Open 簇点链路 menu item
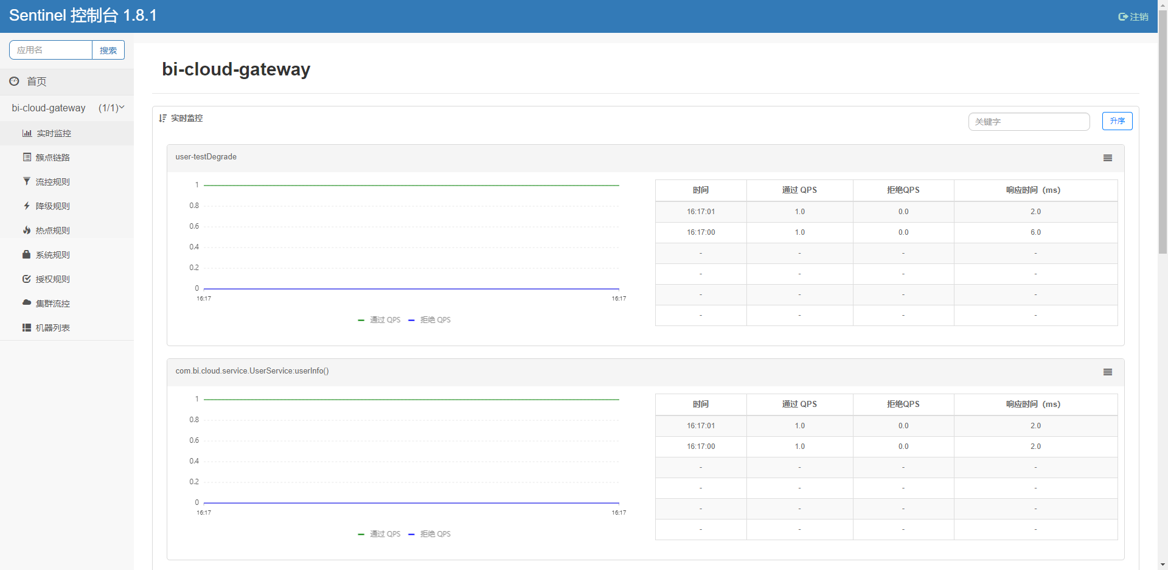The height and width of the screenshot is (570, 1168). pos(67,158)
